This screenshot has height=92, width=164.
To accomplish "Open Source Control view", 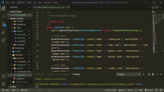I will pos(3,24).
